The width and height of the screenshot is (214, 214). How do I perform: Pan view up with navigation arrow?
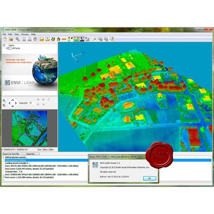click(13, 100)
